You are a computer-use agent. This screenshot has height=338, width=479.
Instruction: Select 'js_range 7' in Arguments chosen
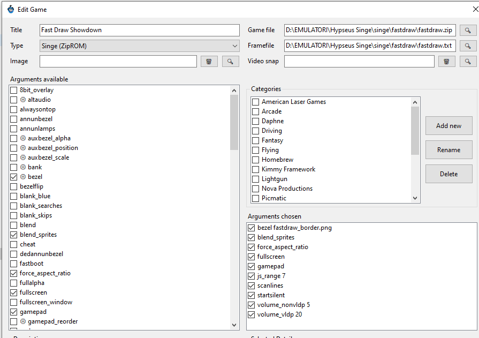[271, 276]
